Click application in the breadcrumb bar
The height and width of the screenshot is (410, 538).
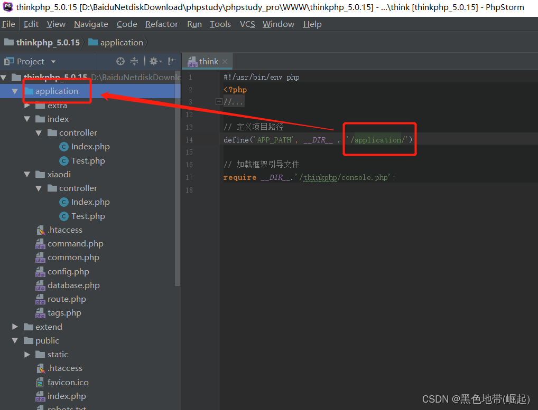[x=120, y=42]
